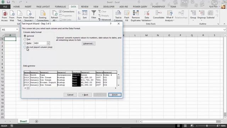Image resolution: width=227 pixels, height=128 pixels.
Task: Switch to Normal view icon in status bar
Action: (x=178, y=126)
